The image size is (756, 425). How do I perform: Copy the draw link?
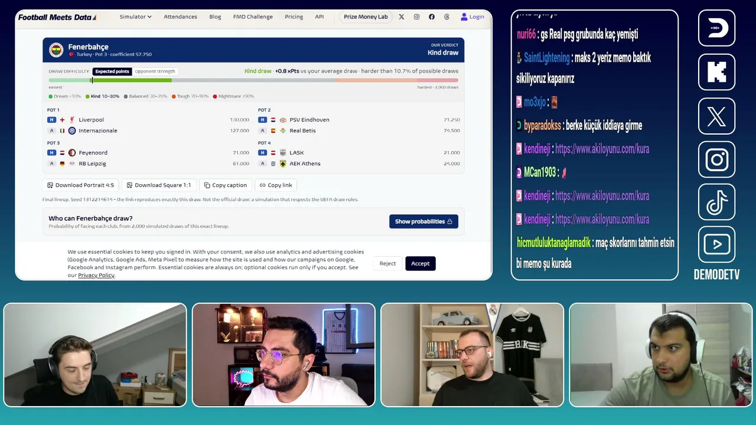click(276, 185)
